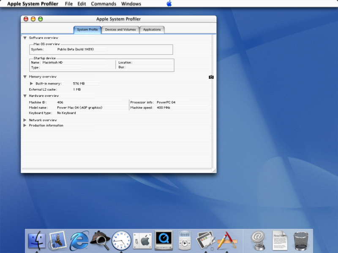Click the @ mail stamp icon in the Dock

click(258, 240)
